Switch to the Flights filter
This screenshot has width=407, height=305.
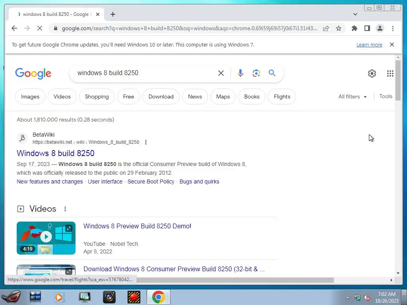click(282, 97)
